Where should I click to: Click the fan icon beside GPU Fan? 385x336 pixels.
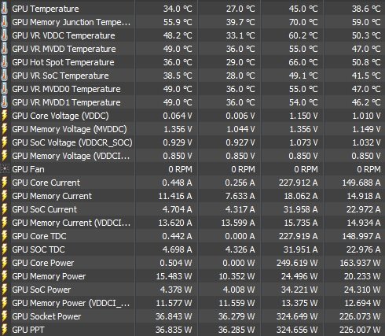pos(5,169)
